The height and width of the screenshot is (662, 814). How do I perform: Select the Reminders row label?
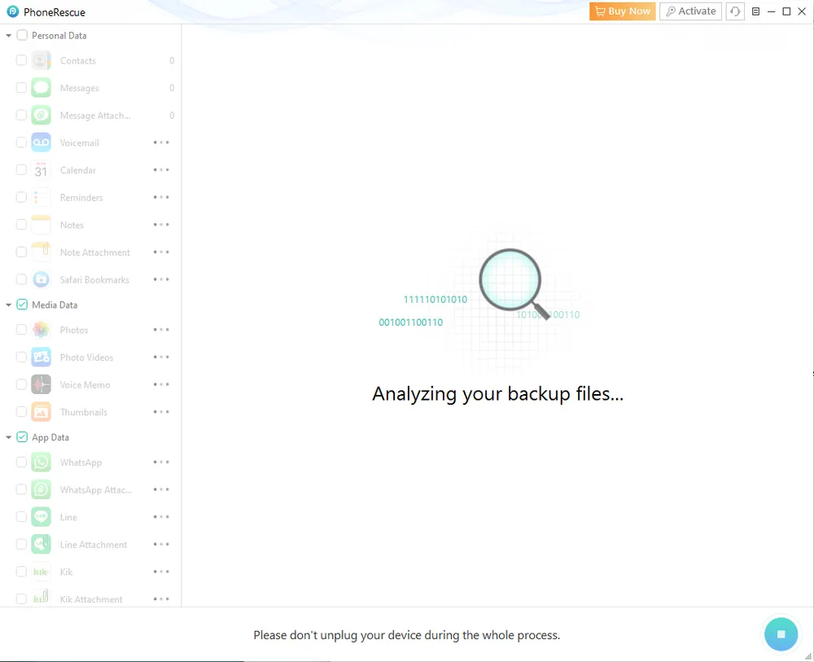81,198
